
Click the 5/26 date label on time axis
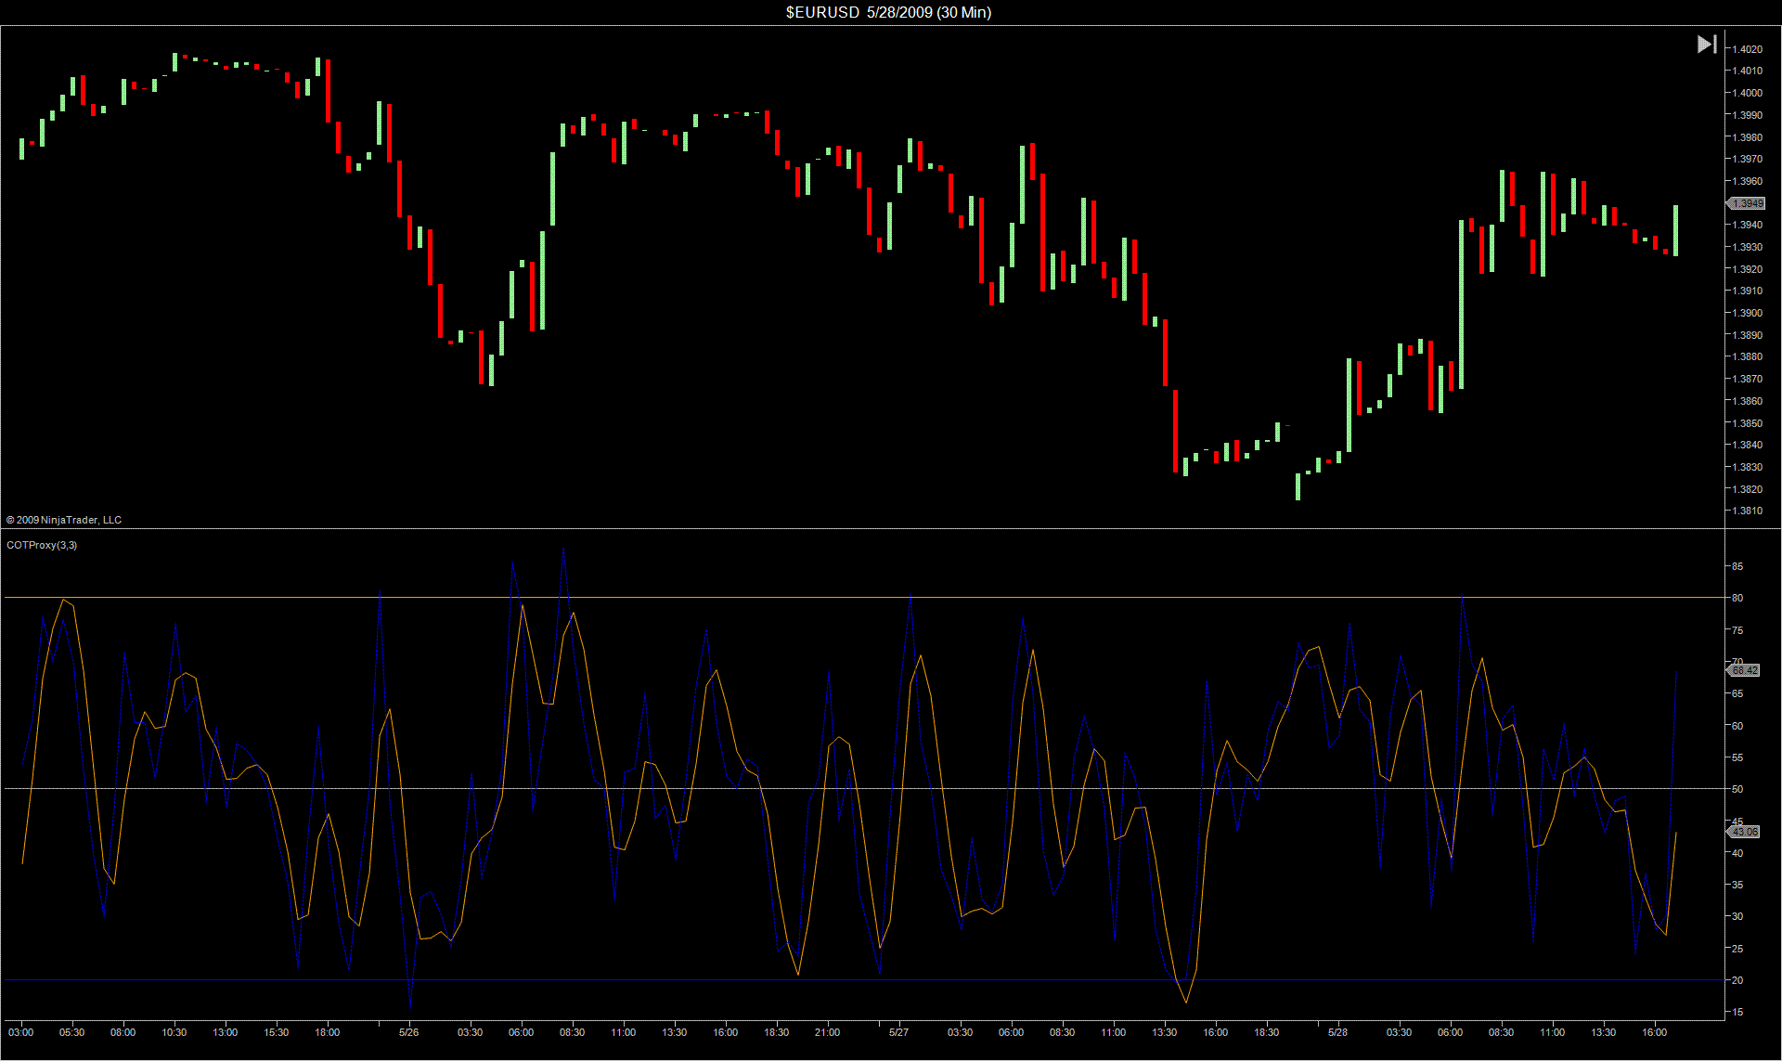pyautogui.click(x=408, y=1032)
